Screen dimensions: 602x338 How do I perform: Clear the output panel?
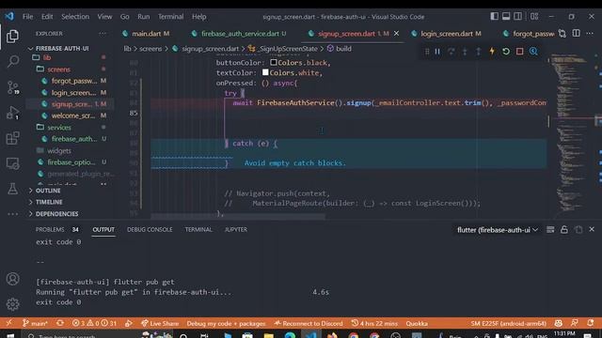(x=550, y=229)
